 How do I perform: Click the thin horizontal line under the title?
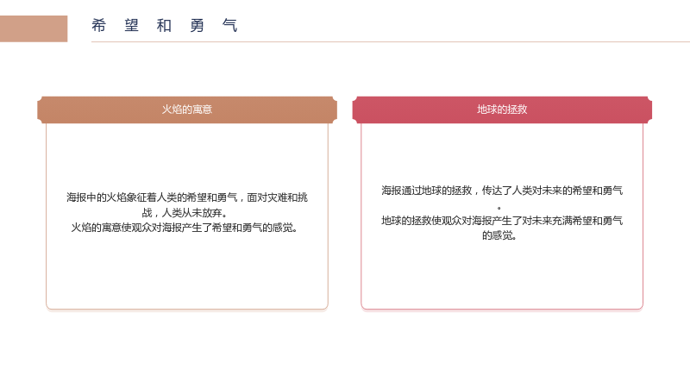[391, 41]
